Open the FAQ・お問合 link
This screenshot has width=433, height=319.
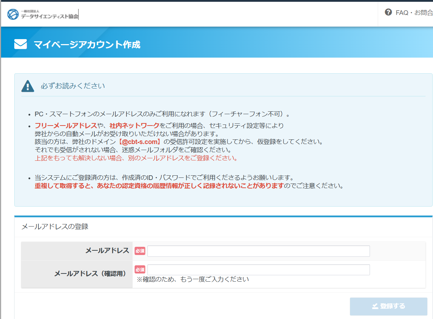(414, 13)
